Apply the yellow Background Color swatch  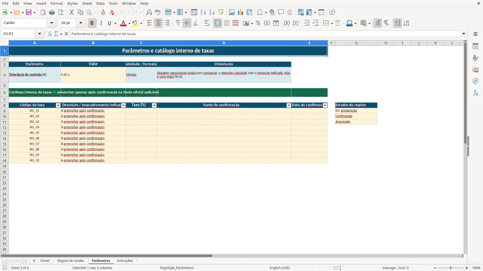(135, 23)
